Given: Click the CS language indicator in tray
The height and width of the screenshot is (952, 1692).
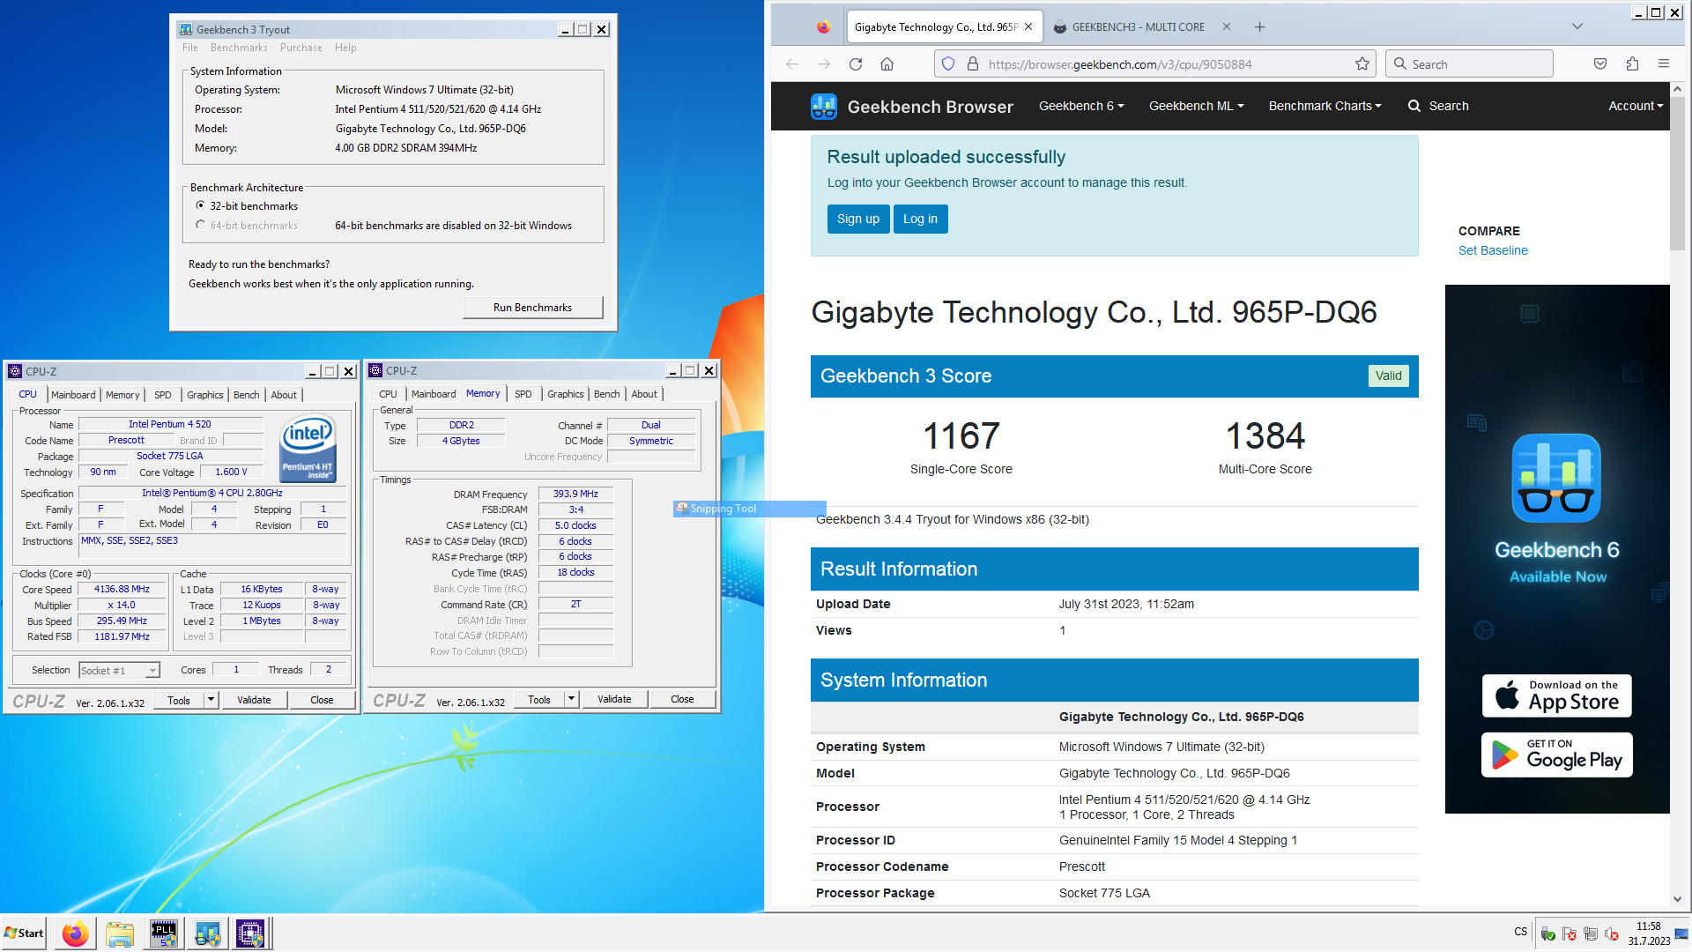Looking at the screenshot, I should 1521,932.
